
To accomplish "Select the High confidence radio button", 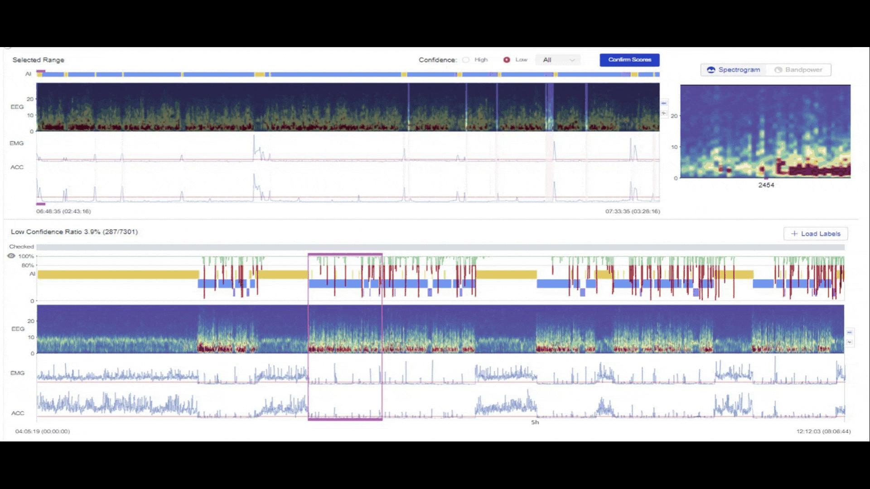I will click(x=466, y=60).
